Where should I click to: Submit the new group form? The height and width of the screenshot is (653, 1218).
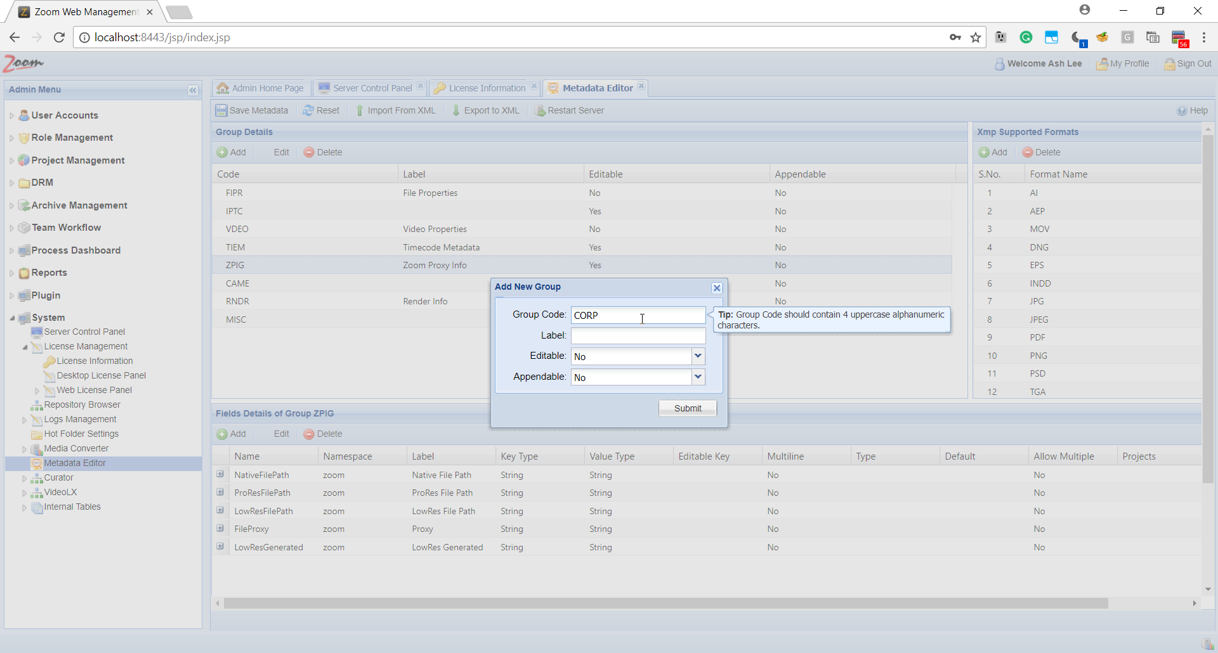tap(688, 408)
